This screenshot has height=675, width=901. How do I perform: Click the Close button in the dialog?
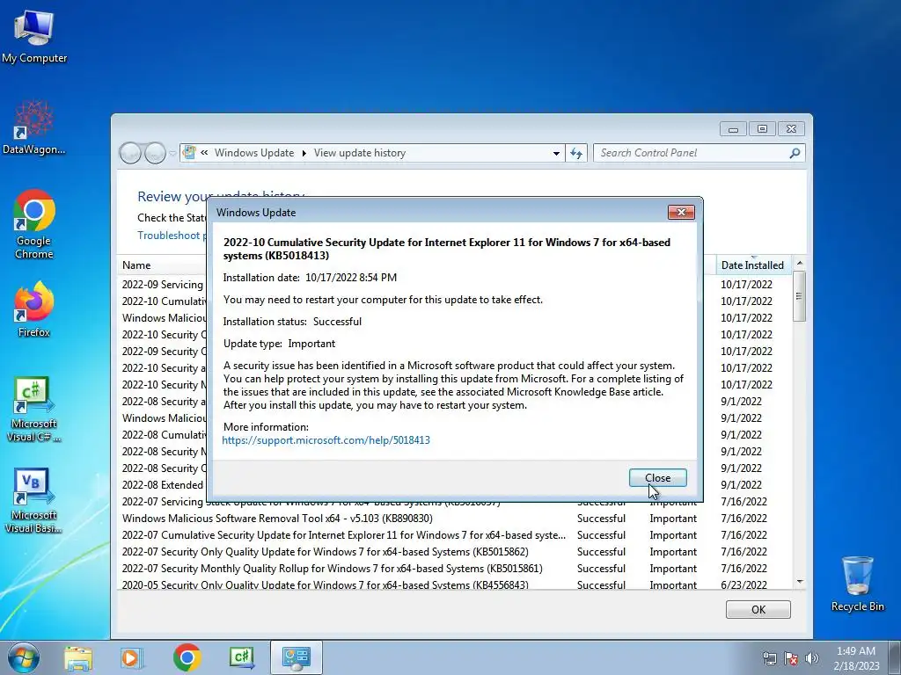658,477
